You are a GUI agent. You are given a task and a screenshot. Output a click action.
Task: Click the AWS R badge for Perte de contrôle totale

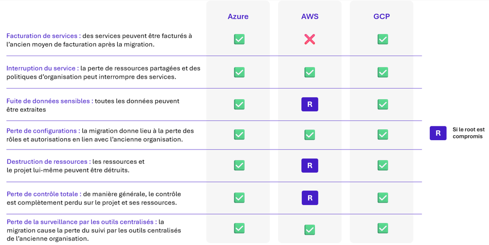pyautogui.click(x=310, y=198)
